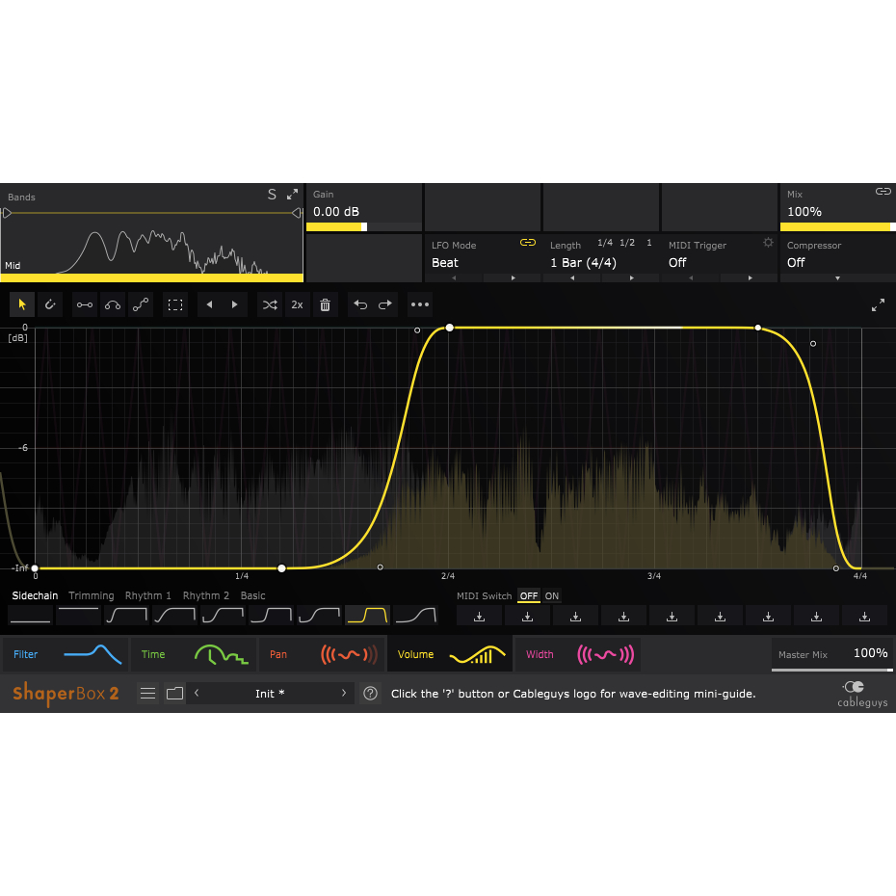This screenshot has width=896, height=896.
Task: Undo the last wave edit
Action: pos(360,304)
